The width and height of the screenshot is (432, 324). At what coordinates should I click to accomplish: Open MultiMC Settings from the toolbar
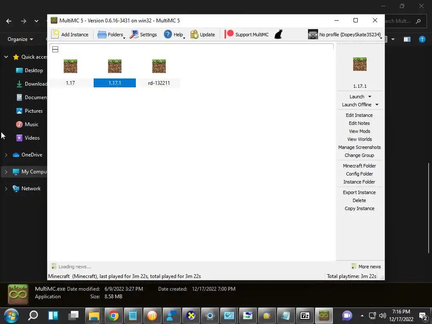pyautogui.click(x=143, y=35)
